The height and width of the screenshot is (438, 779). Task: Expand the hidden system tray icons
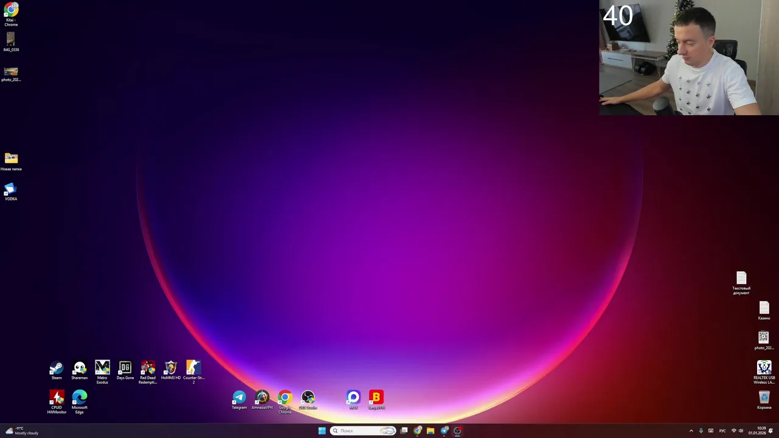691,431
